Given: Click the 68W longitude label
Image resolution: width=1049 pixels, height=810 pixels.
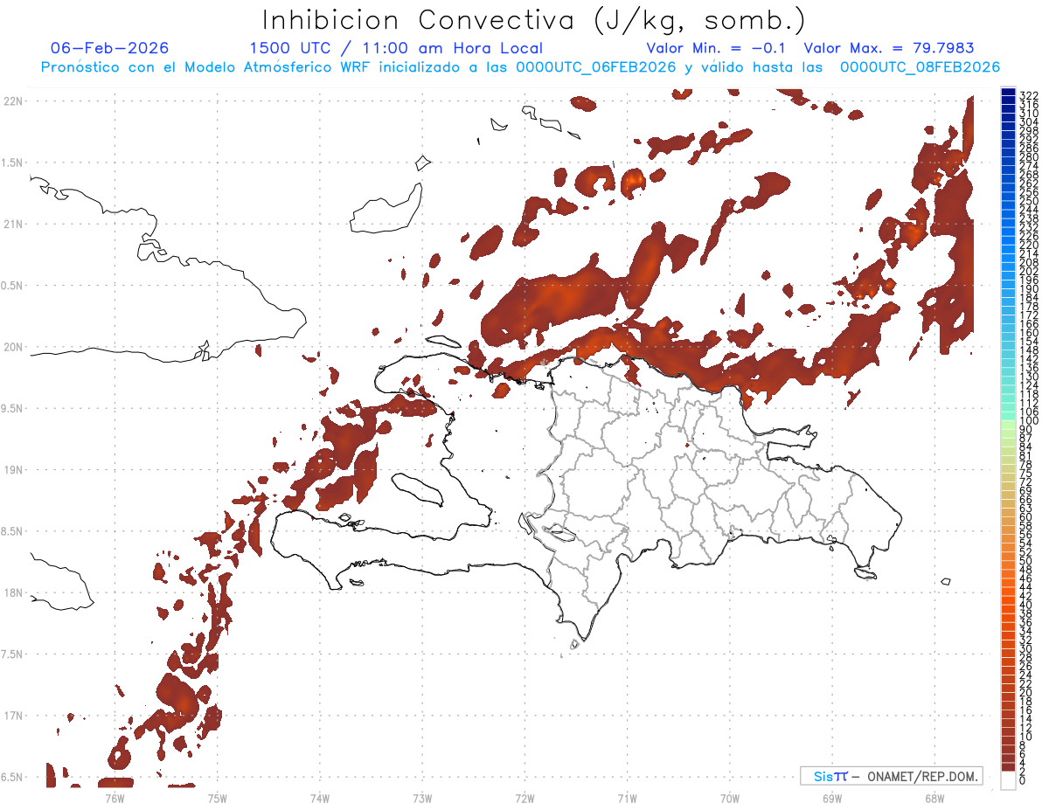Looking at the screenshot, I should (x=934, y=798).
